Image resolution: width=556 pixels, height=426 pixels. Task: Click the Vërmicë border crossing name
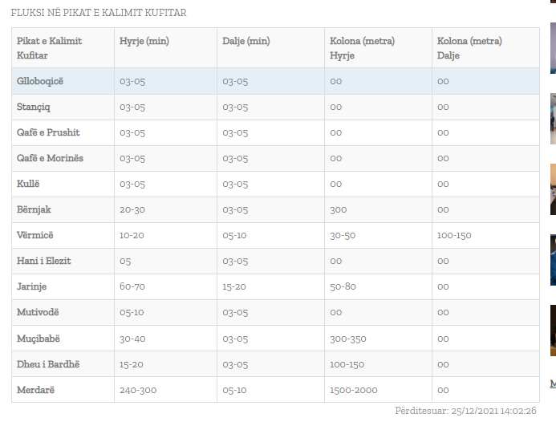click(x=34, y=235)
